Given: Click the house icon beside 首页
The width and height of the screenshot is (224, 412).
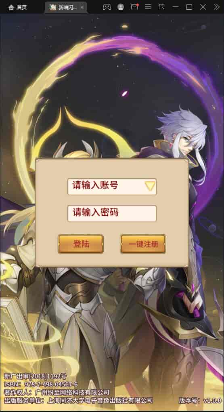Looking at the screenshot, I should tap(11, 8).
